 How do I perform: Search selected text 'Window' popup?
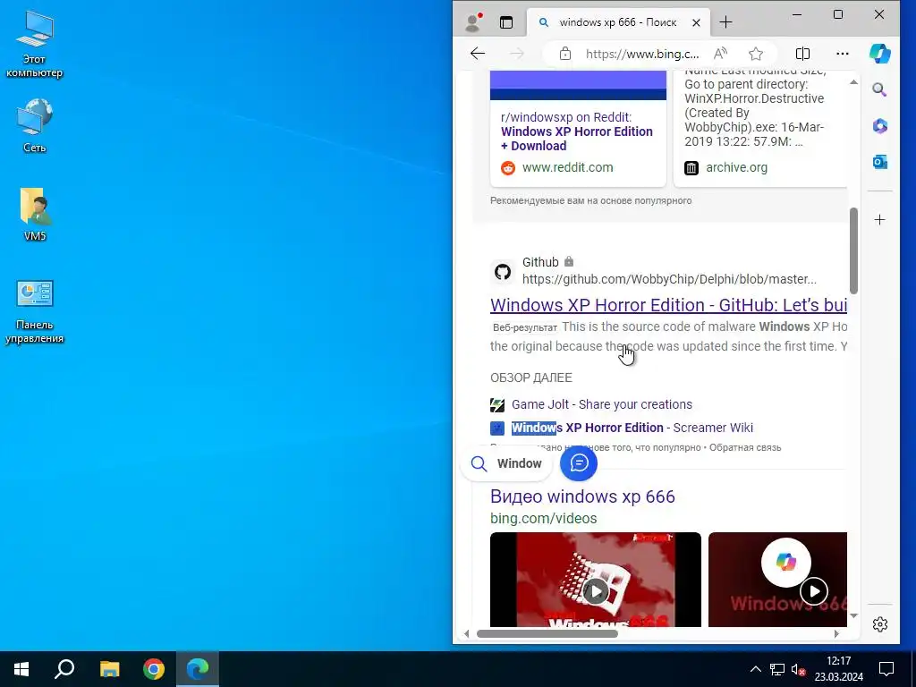506,464
